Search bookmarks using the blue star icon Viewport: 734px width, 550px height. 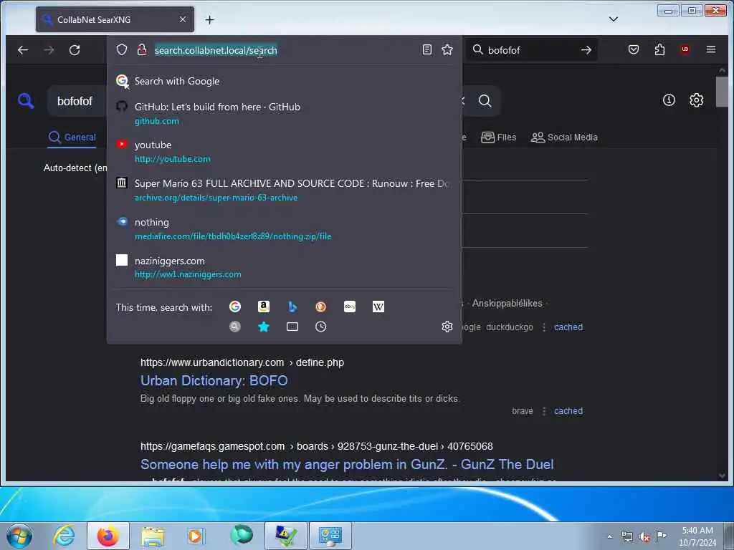(264, 327)
